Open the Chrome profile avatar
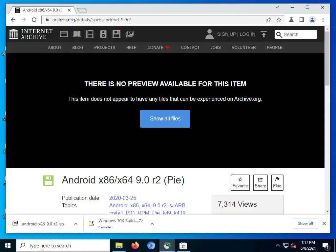 (312, 20)
